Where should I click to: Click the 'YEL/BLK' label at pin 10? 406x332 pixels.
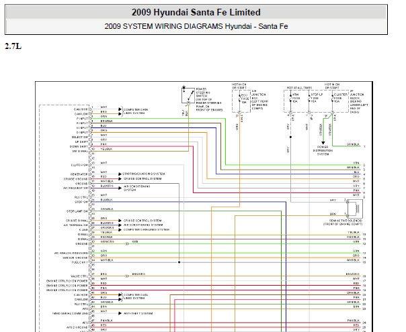tap(106, 149)
